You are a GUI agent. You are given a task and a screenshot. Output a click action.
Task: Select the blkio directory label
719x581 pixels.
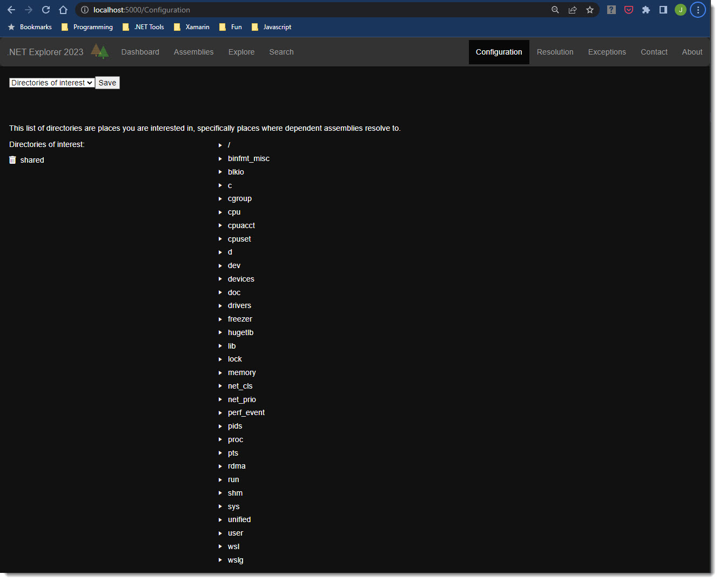[x=236, y=172]
